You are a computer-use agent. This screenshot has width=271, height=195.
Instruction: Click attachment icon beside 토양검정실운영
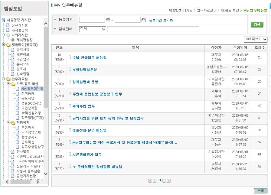70,70
